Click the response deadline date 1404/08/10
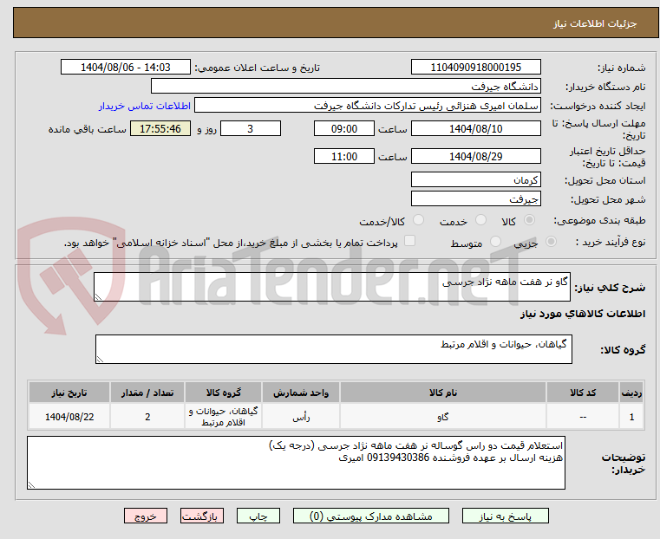 point(475,128)
